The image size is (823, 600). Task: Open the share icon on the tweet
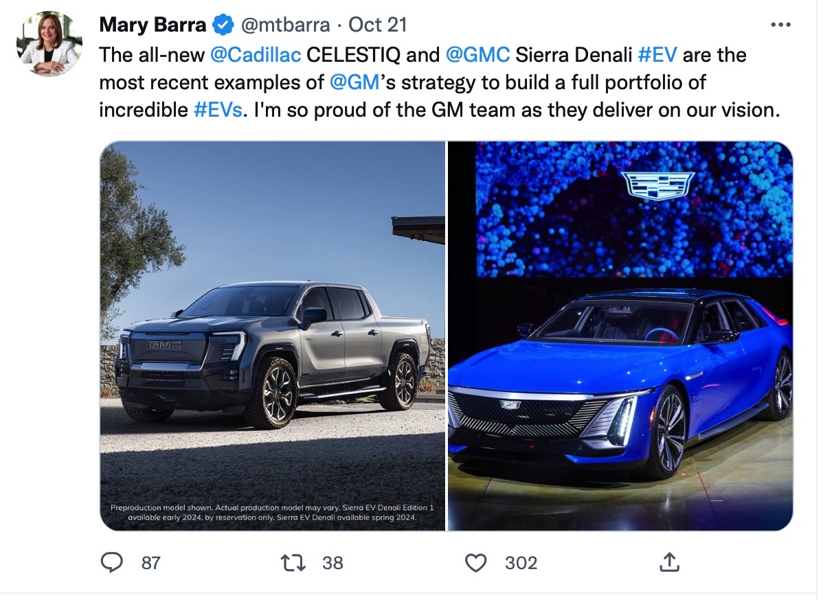click(x=669, y=562)
